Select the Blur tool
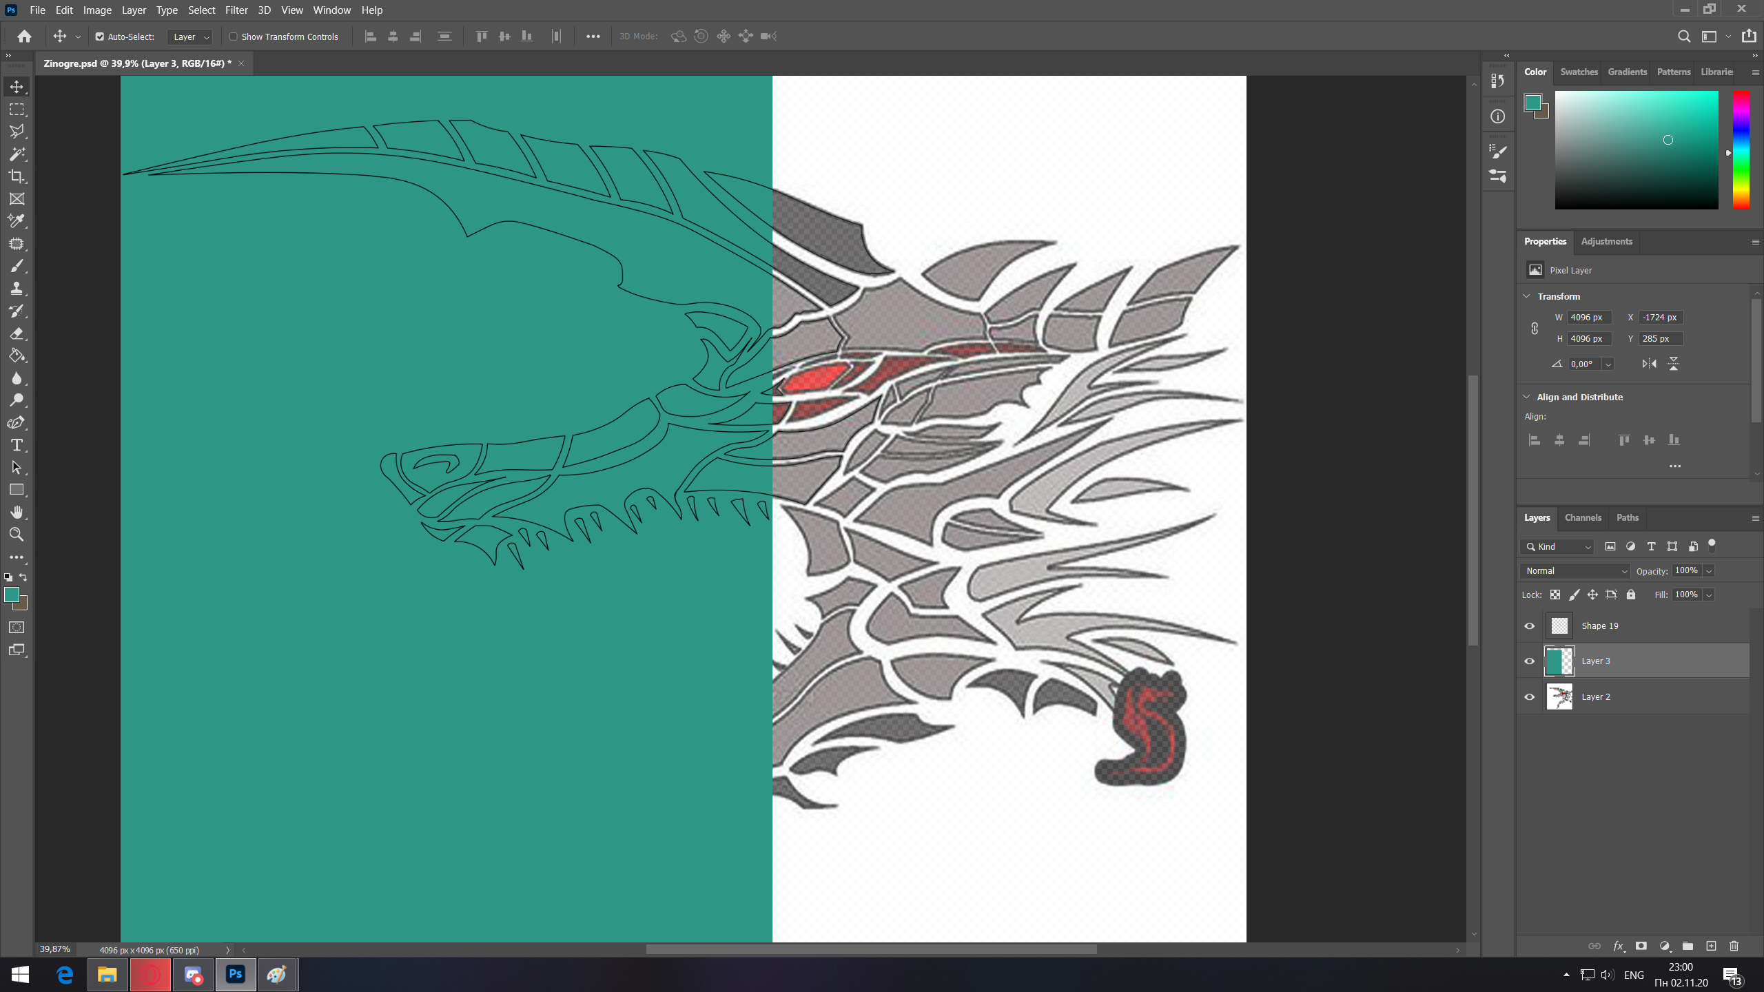This screenshot has height=992, width=1764. tap(17, 378)
